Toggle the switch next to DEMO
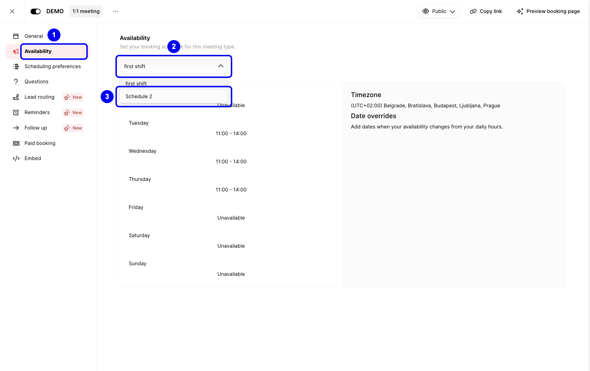The height and width of the screenshot is (371, 590). pos(35,11)
